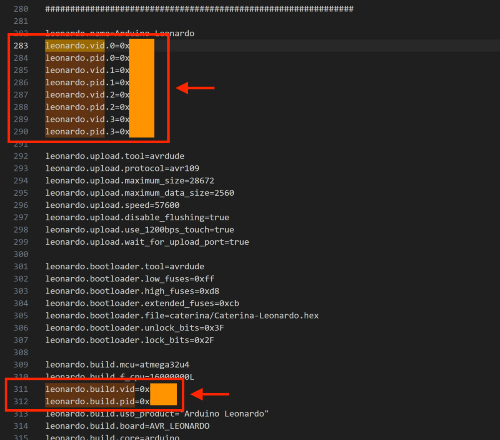Image resolution: width=500 pixels, height=440 pixels.
Task: Click the hash comment separator on line 280
Action: (200, 9)
